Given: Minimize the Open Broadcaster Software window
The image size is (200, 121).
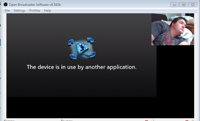Looking at the screenshot, I should pyautogui.click(x=174, y=5).
